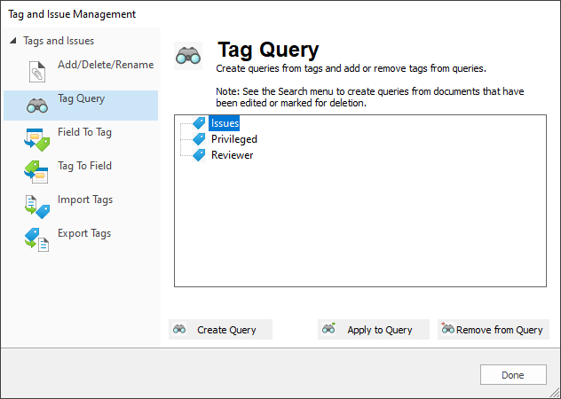The width and height of the screenshot is (561, 399).
Task: Click the Field To Tag icon
Action: pyautogui.click(x=37, y=139)
